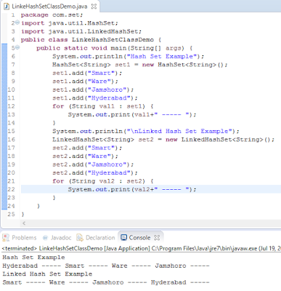The image size is (281, 291).
Task: Click the class declaration 'LinkeHashSetClassDemo' on line 4
Action: point(113,39)
